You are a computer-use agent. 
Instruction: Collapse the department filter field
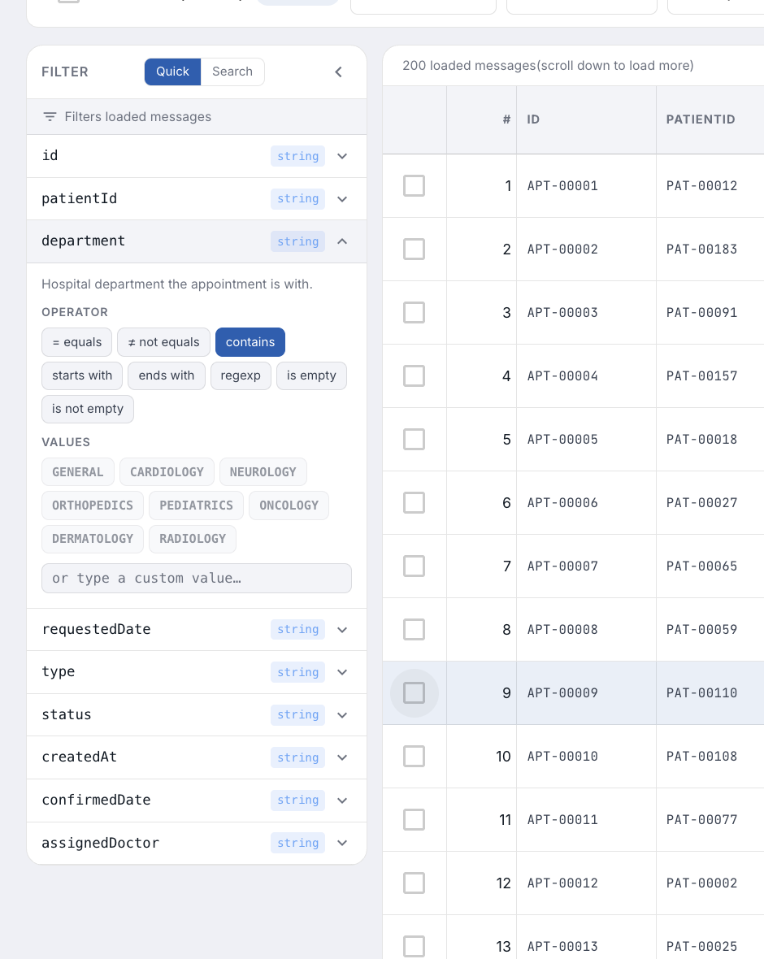coord(197,241)
